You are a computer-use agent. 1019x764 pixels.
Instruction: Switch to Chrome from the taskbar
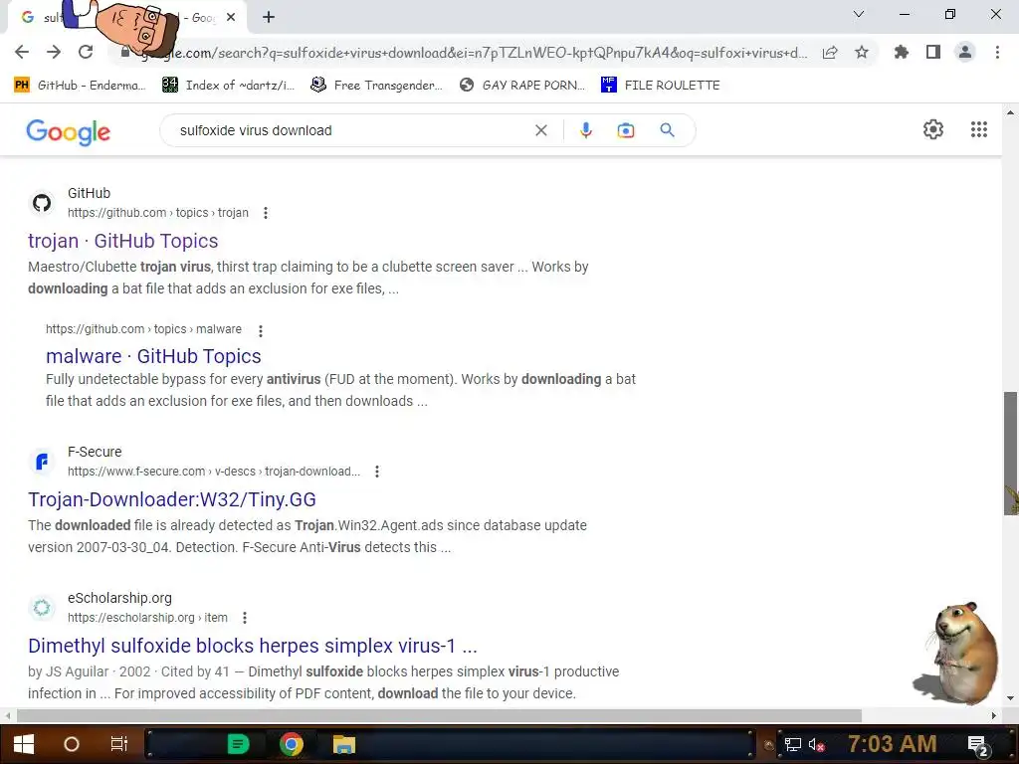(x=292, y=744)
